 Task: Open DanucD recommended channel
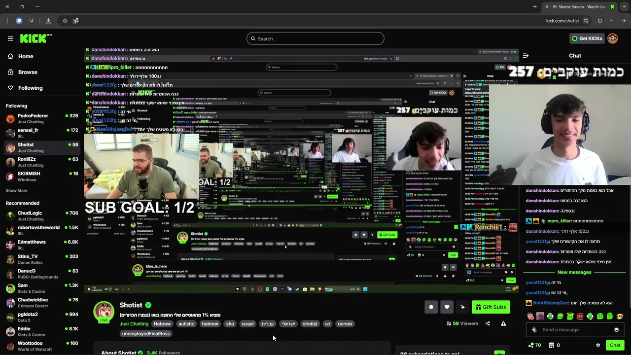point(42,274)
